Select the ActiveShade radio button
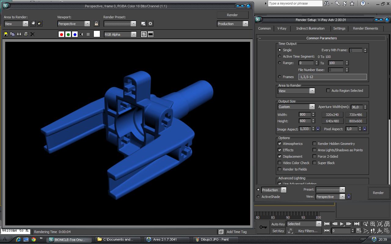The height and width of the screenshot is (244, 391). click(x=258, y=197)
